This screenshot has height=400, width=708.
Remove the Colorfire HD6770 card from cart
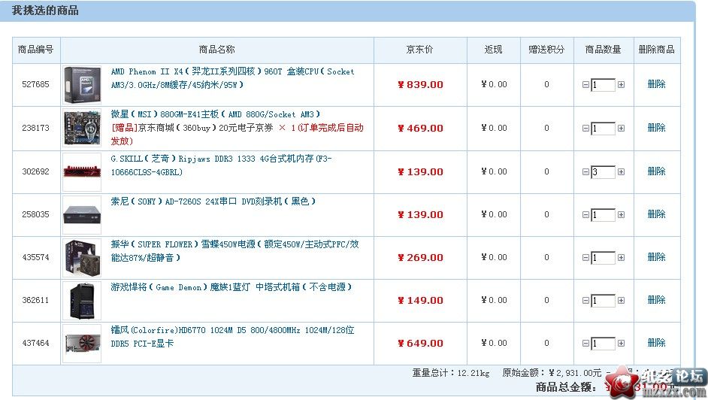point(656,343)
